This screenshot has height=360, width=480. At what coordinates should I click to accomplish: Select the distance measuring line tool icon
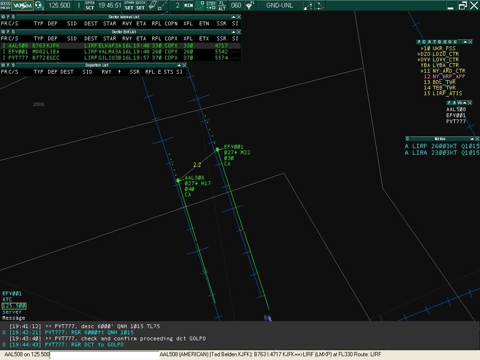(x=163, y=5)
